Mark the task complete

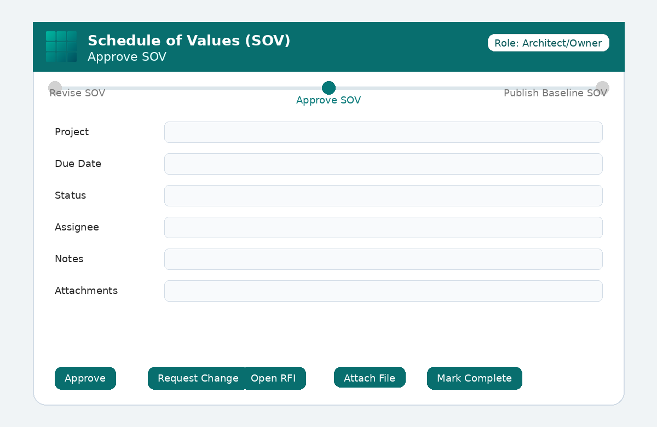[475, 378]
